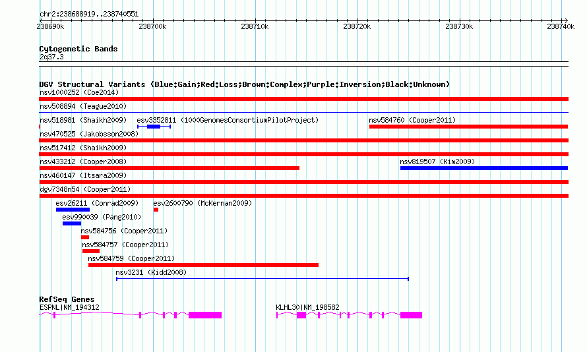587x352 pixels.
Task: Click the red bar under nsv460147
Action: click(303, 182)
